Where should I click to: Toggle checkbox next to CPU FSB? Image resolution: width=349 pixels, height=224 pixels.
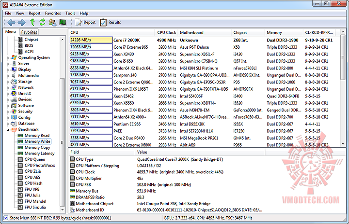click(x=72, y=184)
